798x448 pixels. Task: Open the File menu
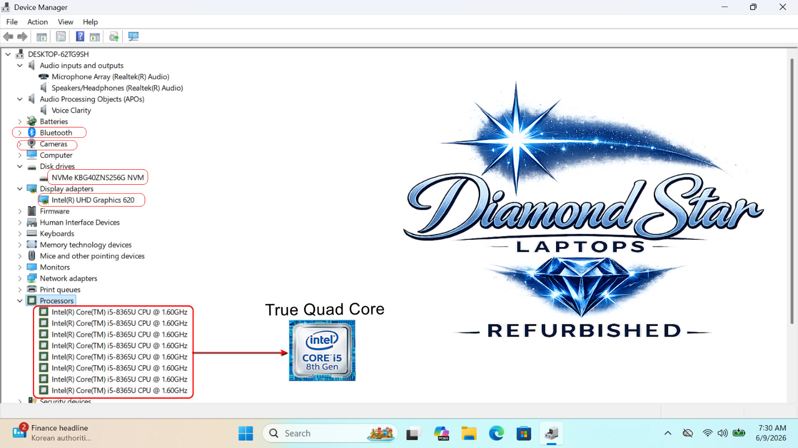[x=12, y=22]
